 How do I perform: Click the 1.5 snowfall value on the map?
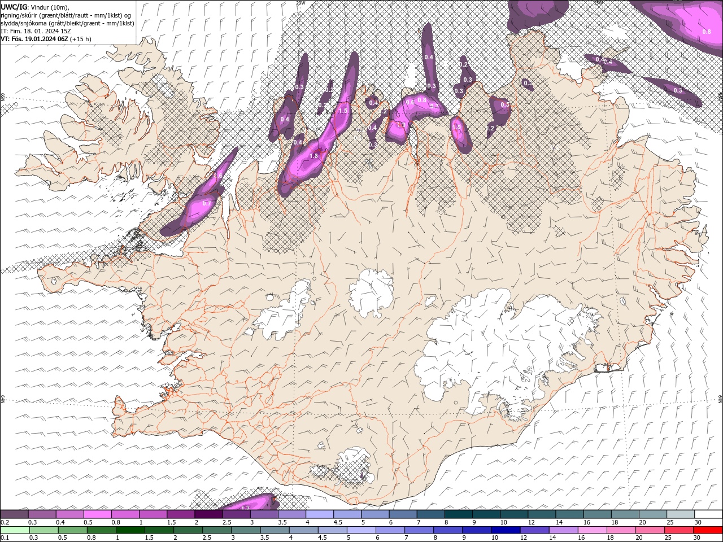click(343, 111)
